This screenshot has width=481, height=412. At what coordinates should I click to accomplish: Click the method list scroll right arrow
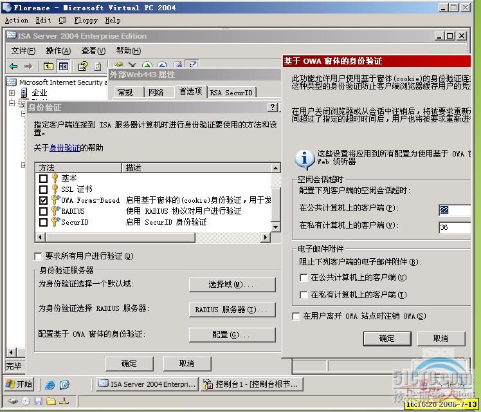(x=266, y=237)
